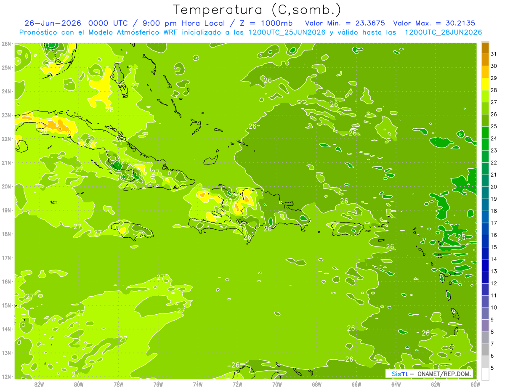Click the '14N' latitude axis label

(6, 329)
